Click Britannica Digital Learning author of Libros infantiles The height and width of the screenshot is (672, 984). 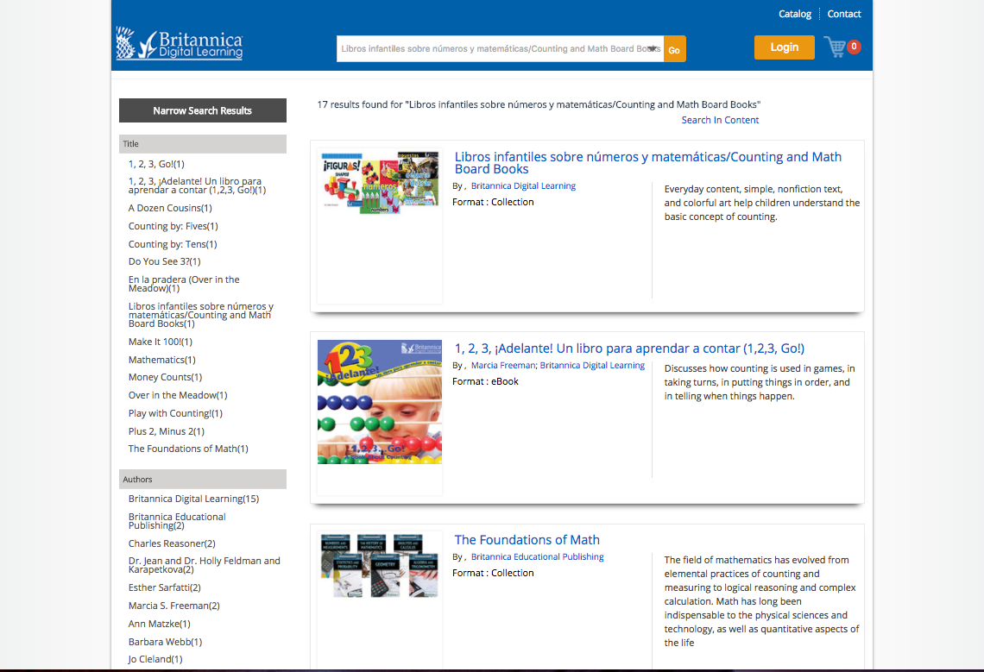523,185
